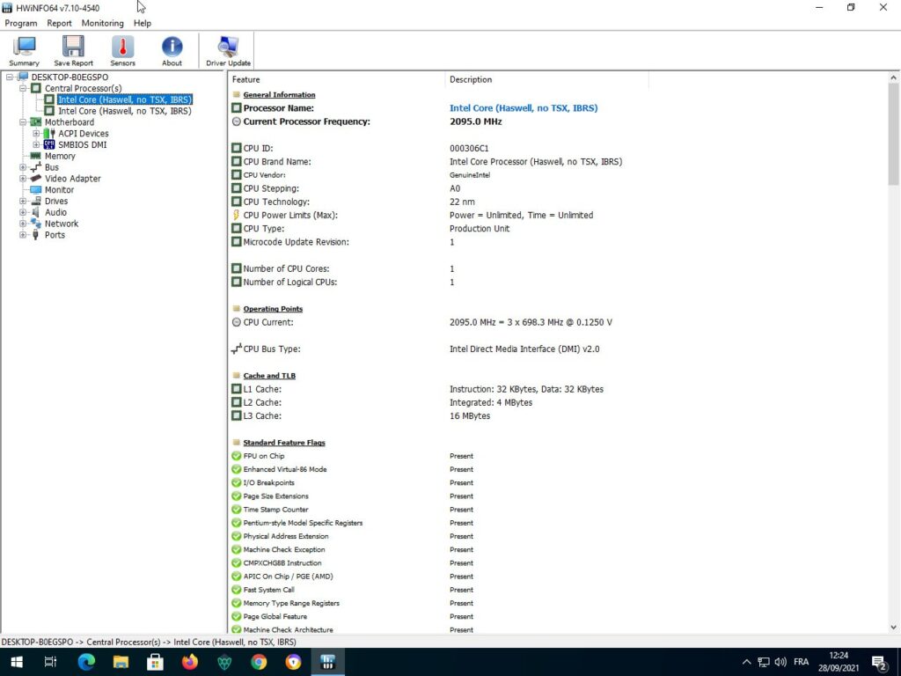This screenshot has height=676, width=901.
Task: Open the Monitoring menu
Action: pyautogui.click(x=102, y=23)
